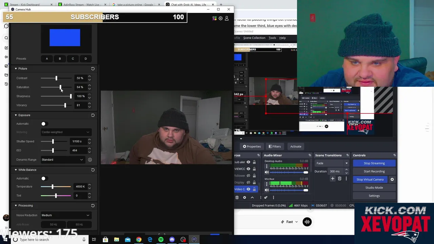Screen dimensions: 434x244
Task: Hide the sub alert source in OBS
Action: tap(248, 162)
